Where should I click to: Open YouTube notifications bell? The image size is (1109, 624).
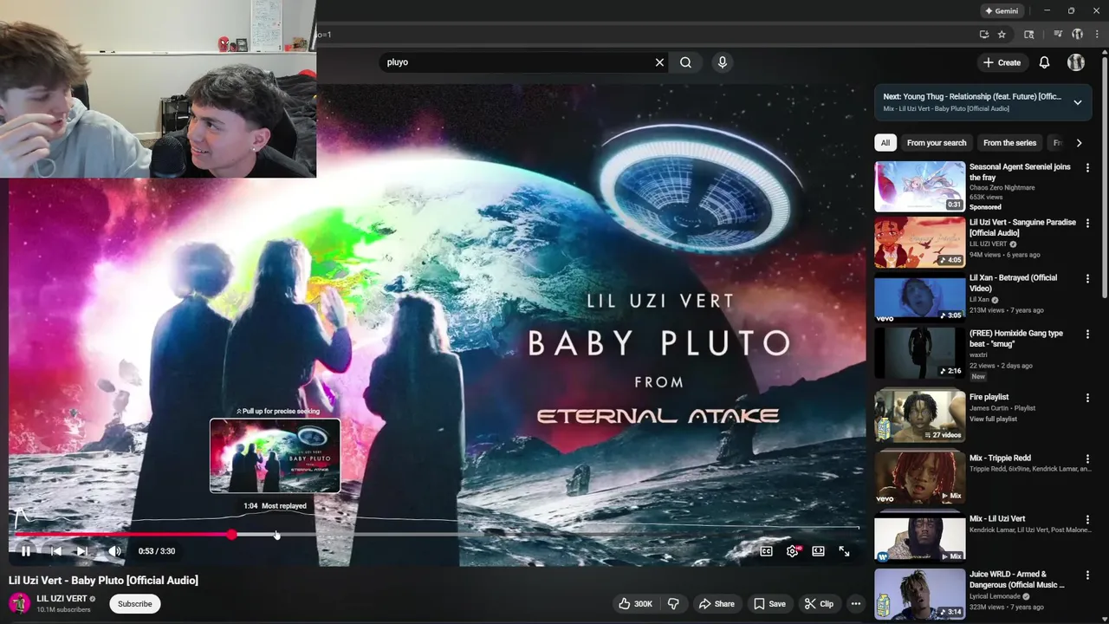tap(1044, 62)
